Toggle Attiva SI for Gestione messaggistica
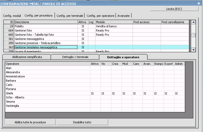The width and height of the screenshot is (203, 132). pos(83,39)
